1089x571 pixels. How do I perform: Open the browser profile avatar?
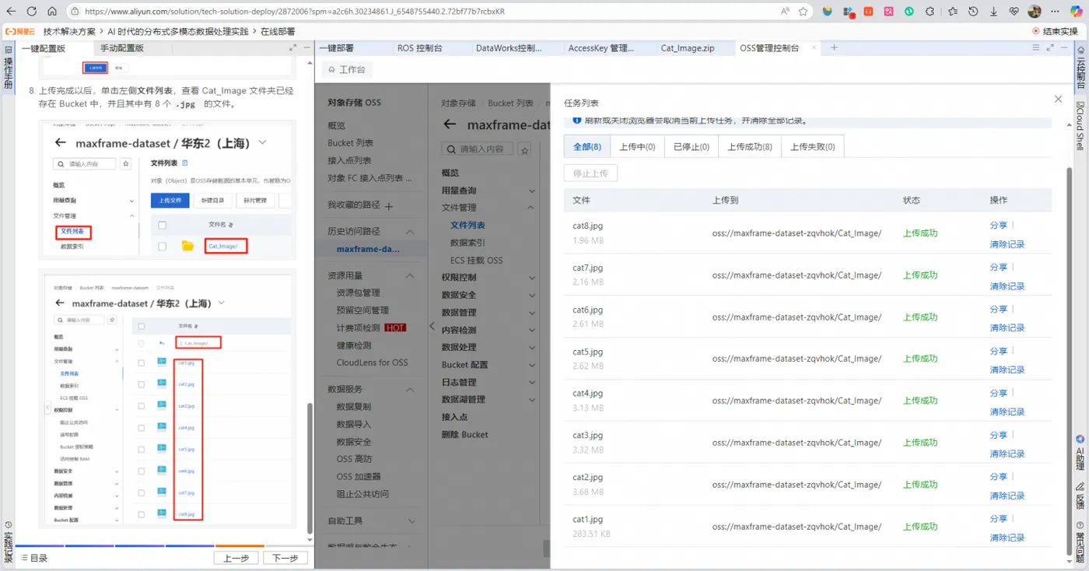1035,12
